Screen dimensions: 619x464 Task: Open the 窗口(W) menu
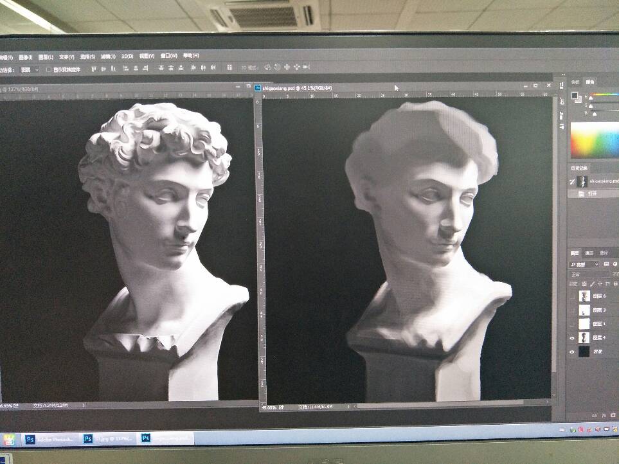(x=168, y=56)
